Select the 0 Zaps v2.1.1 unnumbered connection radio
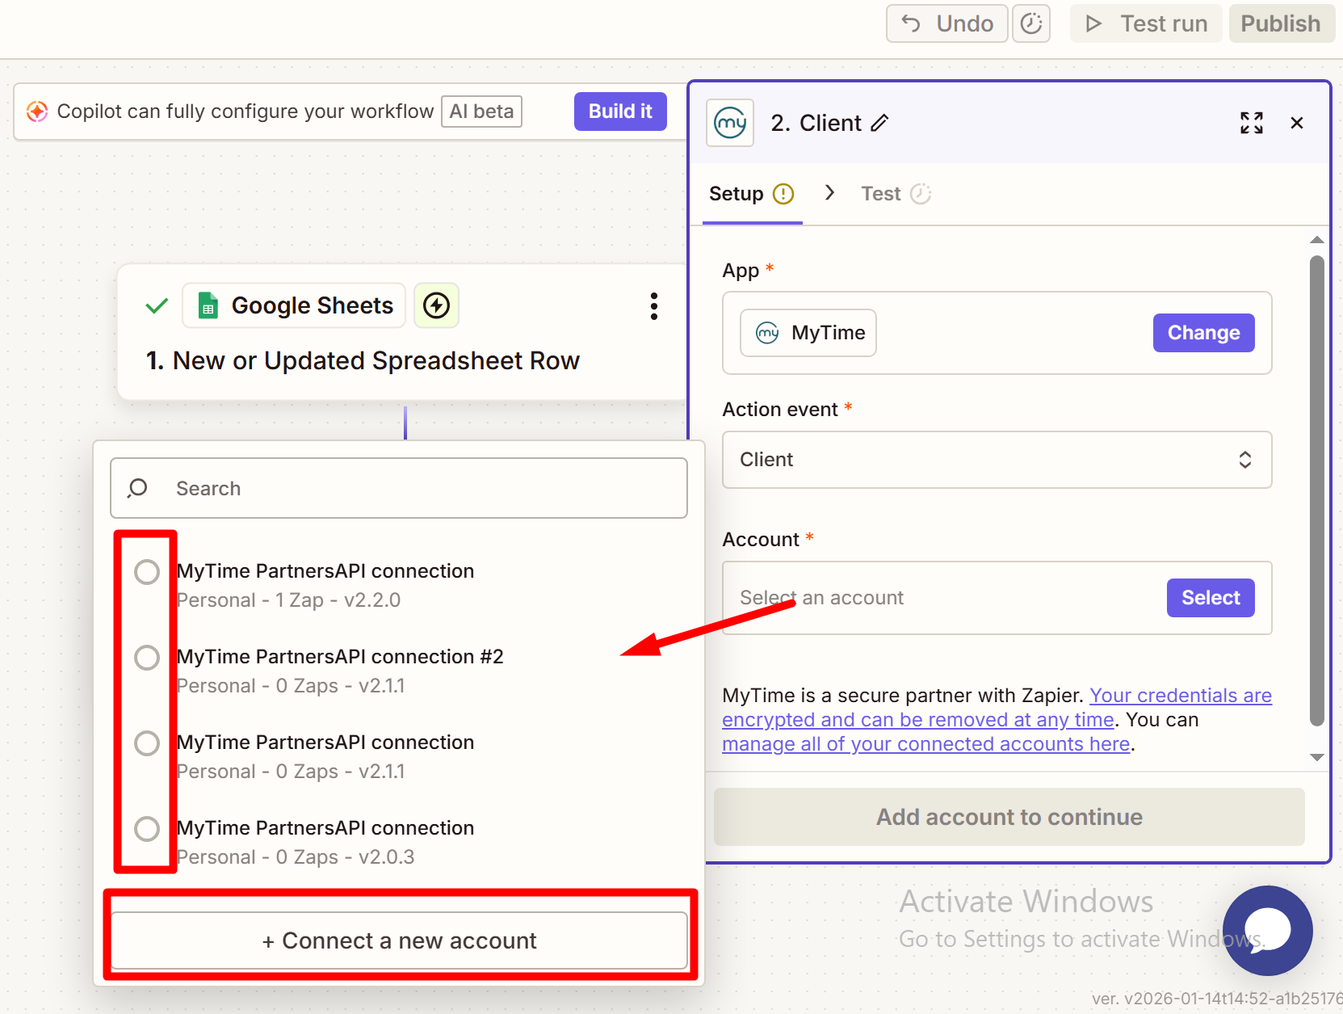This screenshot has width=1343, height=1014. (147, 743)
